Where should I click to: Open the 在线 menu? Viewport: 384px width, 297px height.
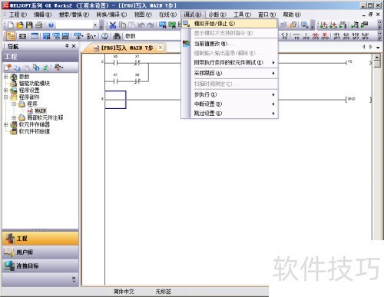coord(167,15)
